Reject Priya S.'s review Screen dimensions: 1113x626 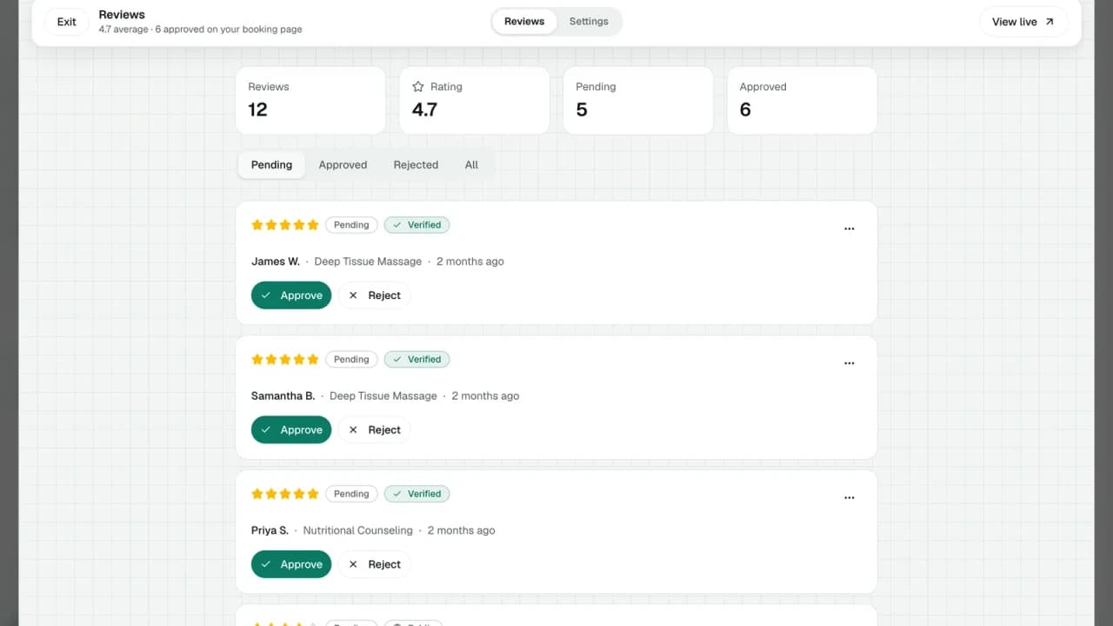click(375, 564)
